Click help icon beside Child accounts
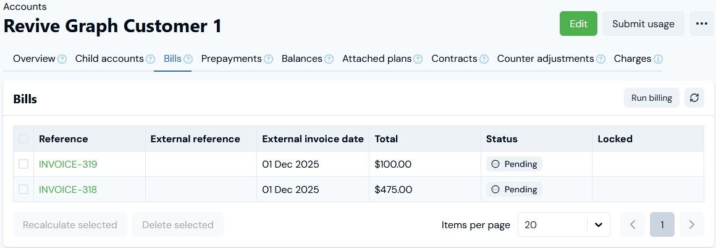The width and height of the screenshot is (716, 248). [150, 59]
